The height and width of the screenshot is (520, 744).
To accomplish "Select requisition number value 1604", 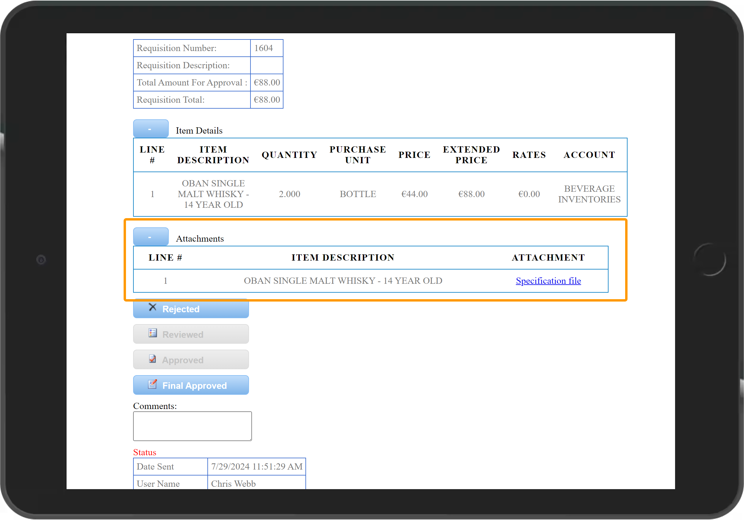I will (x=264, y=48).
